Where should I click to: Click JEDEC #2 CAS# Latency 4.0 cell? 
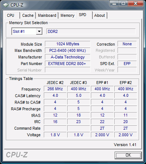click(x=55, y=95)
